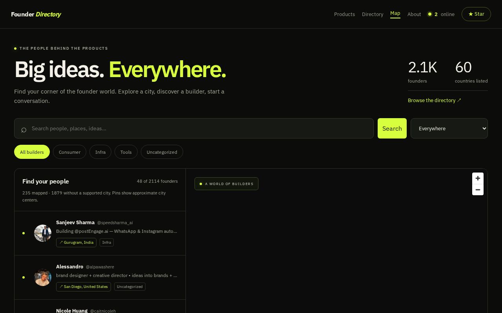Viewport: 502px width, 313px height.
Task: Click Alessandro's avatar photo
Action: (43, 277)
